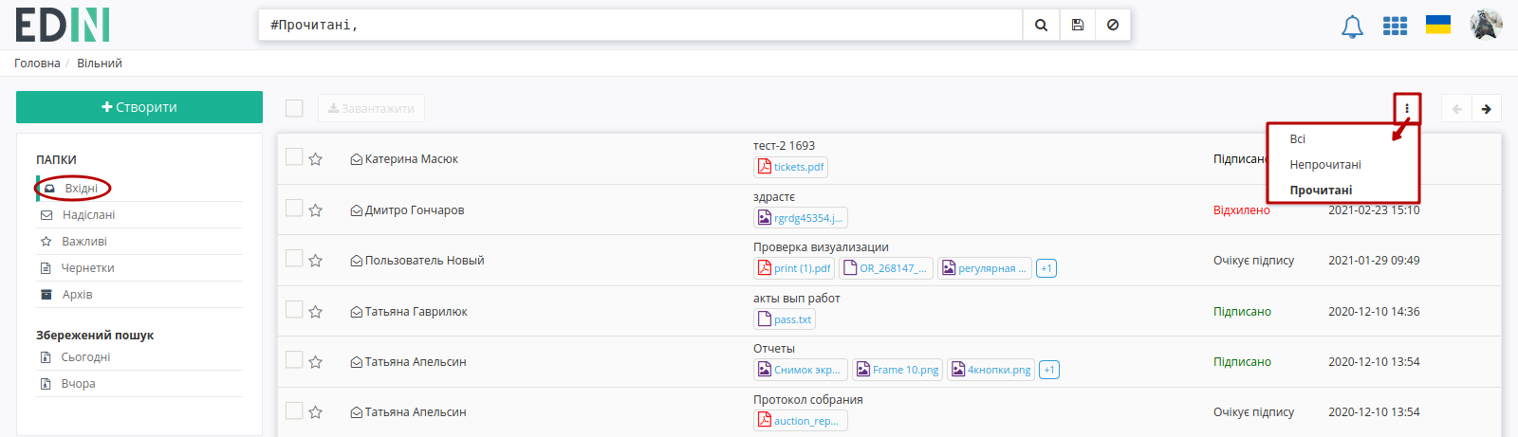Open the здрастє message subject
1518x437 pixels.
(x=774, y=197)
